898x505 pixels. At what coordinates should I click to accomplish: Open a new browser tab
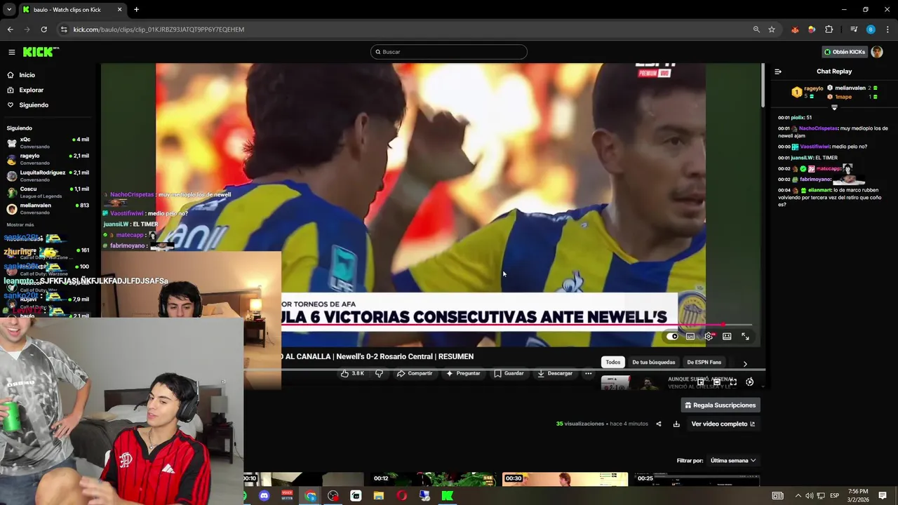[136, 10]
